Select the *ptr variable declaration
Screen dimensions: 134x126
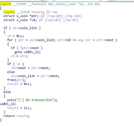point(34,16)
